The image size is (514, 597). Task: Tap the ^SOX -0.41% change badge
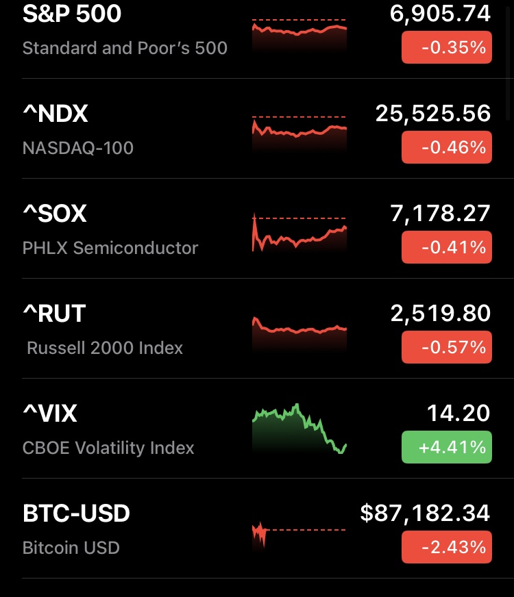446,247
